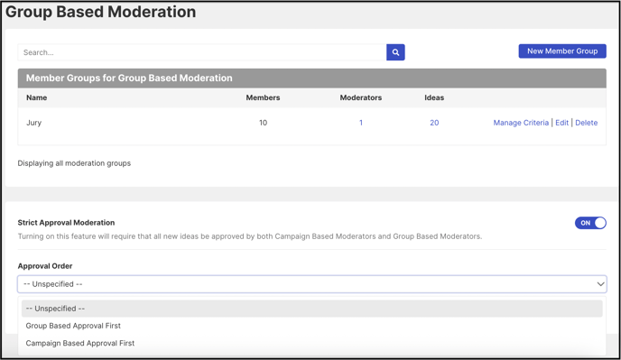621x360 pixels.
Task: Collapse the Approval Order dropdown
Action: tap(311, 284)
